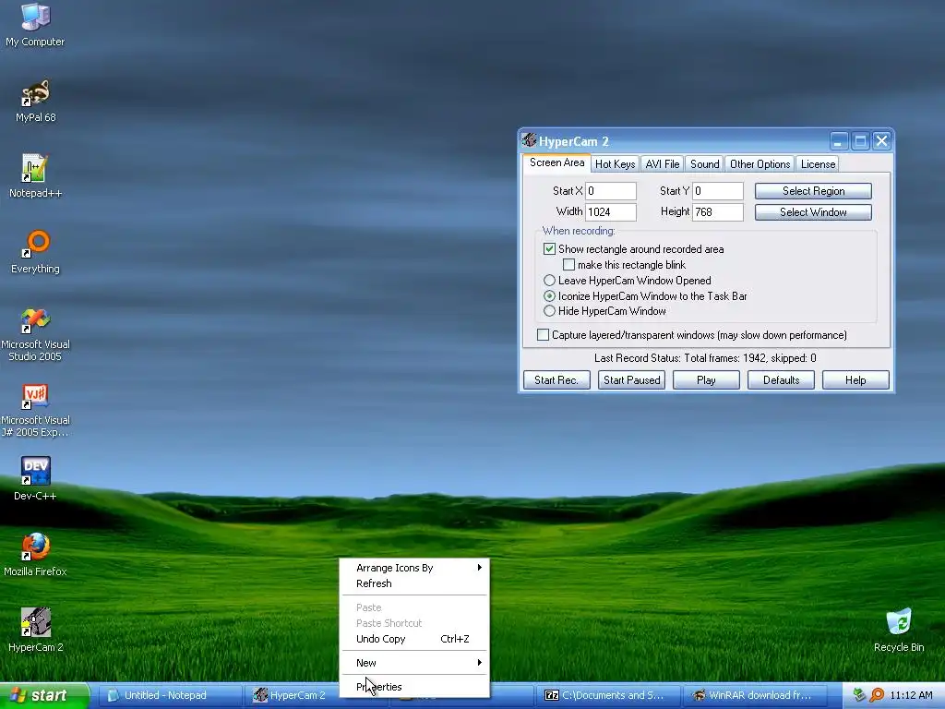Screen dimensions: 945x709
Task: Close the HyperCam 2 window
Action: (881, 141)
